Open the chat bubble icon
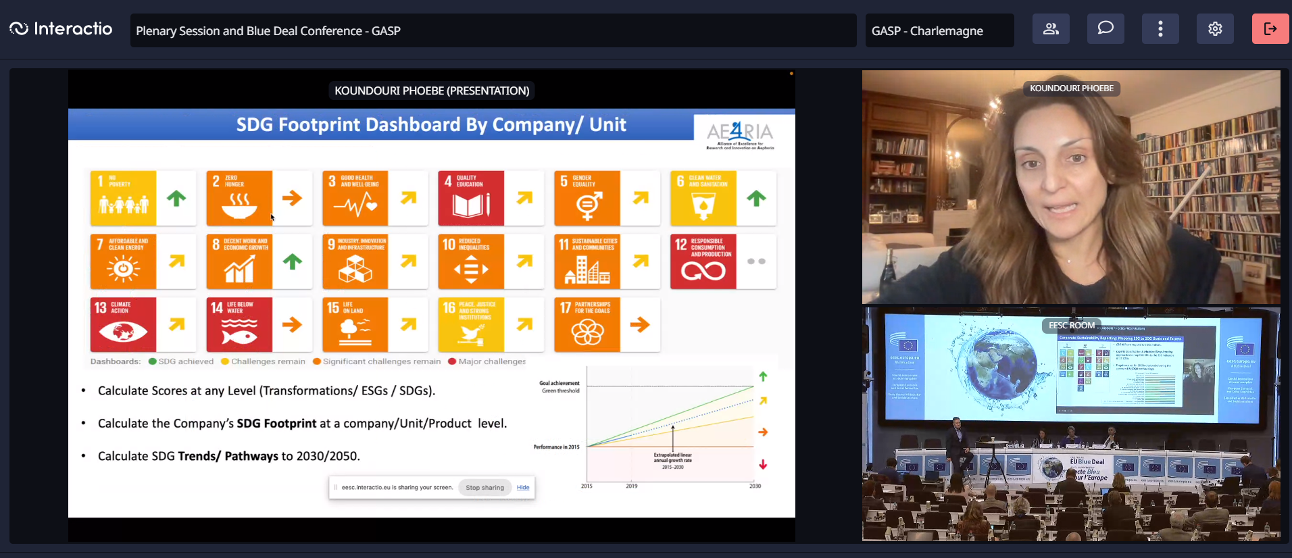The image size is (1292, 558). pyautogui.click(x=1105, y=29)
